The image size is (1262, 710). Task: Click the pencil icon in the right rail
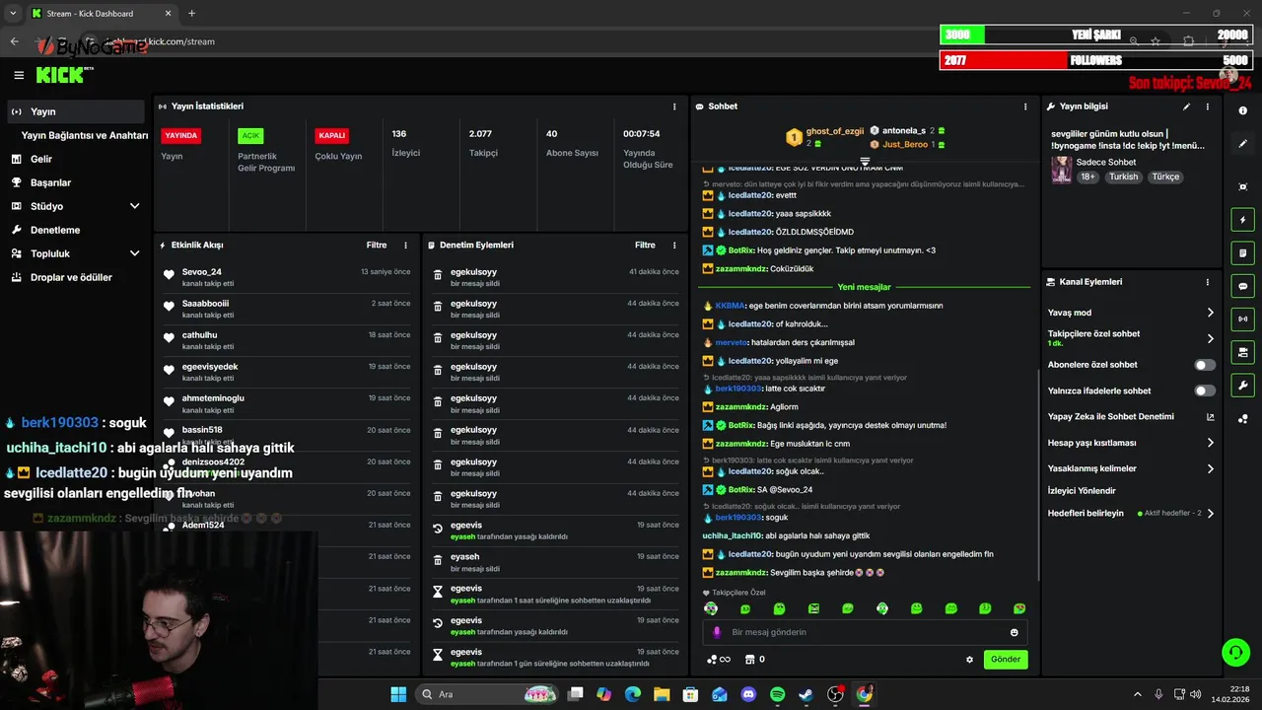pos(1243,144)
